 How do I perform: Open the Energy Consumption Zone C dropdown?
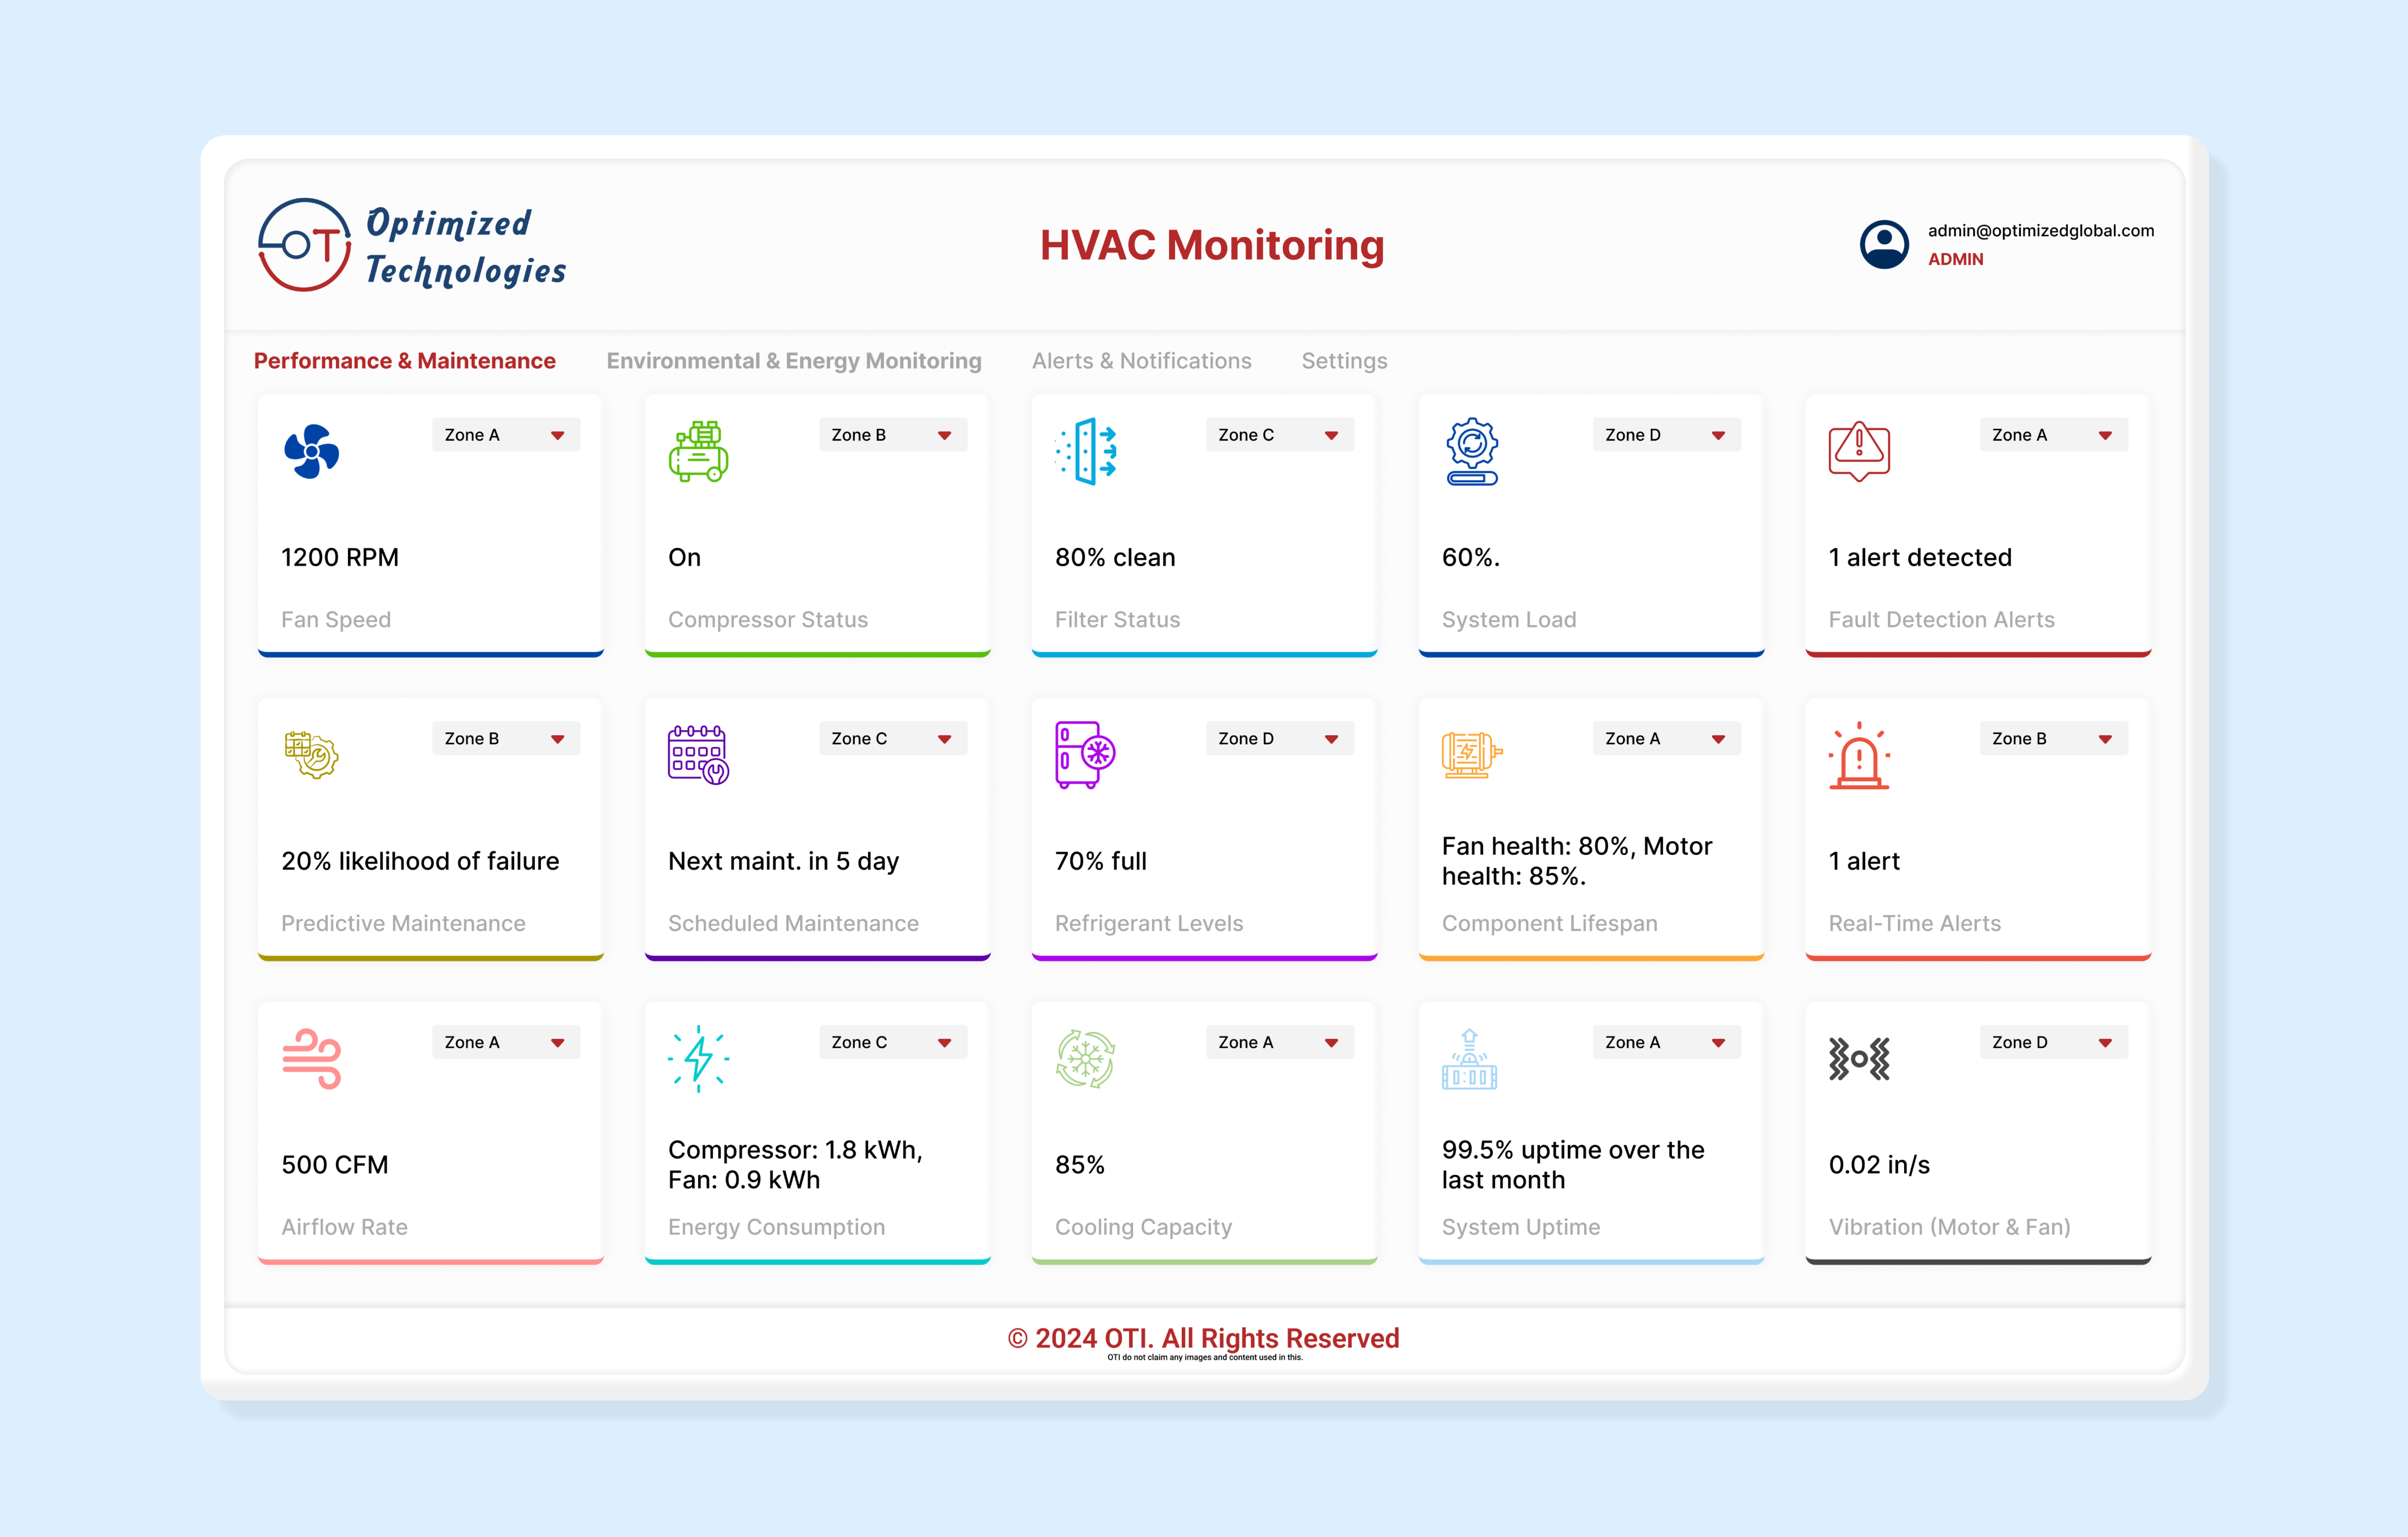tap(893, 1042)
